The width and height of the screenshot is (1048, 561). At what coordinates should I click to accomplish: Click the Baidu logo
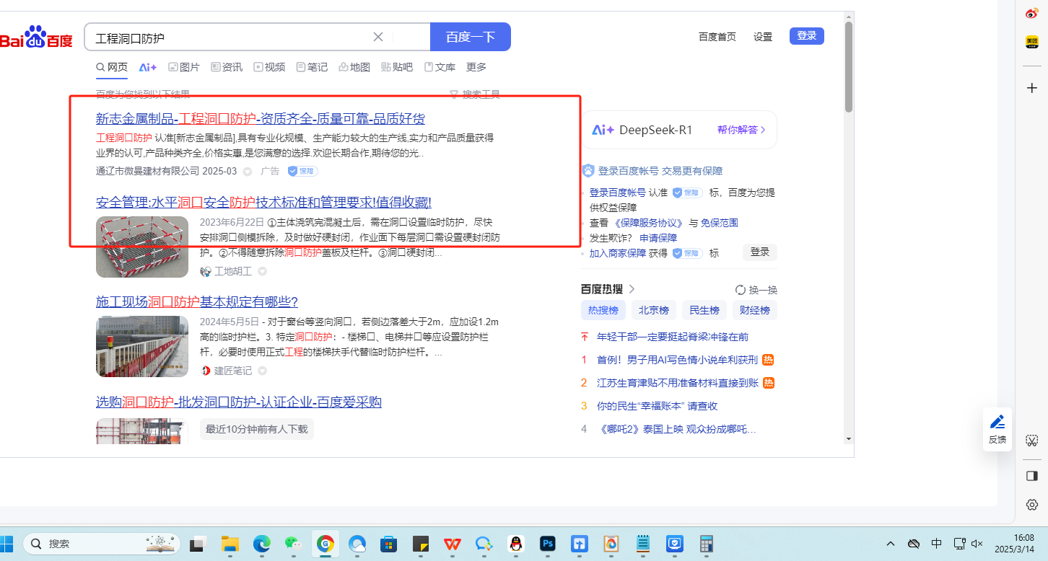tap(36, 37)
